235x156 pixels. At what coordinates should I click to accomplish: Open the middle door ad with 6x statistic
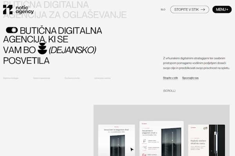161,140
